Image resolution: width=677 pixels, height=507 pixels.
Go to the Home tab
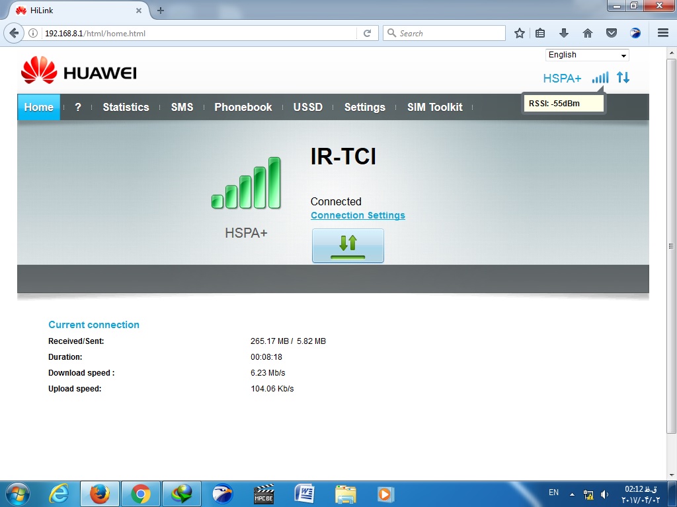[x=39, y=107]
